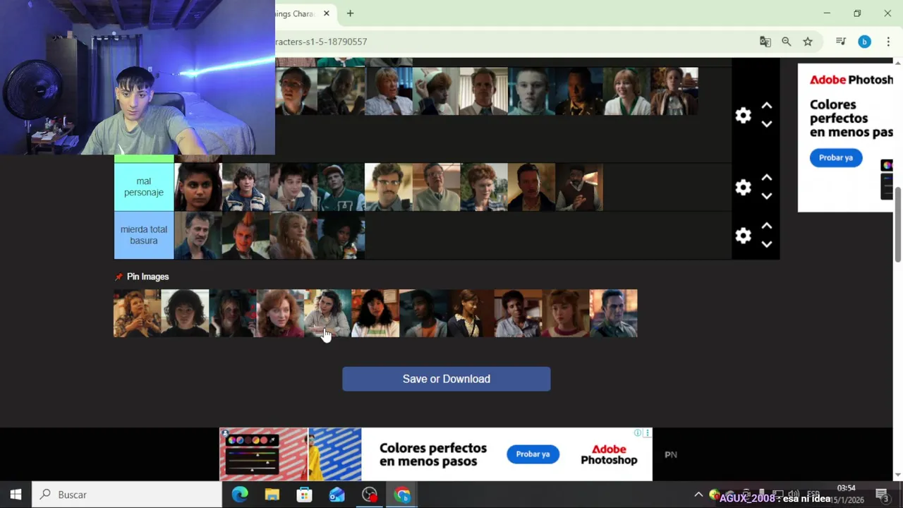
Task: Open the Windows notification center icon
Action: pos(882,495)
